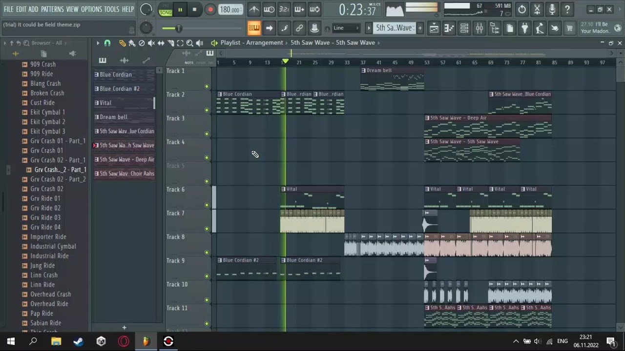This screenshot has height=351, width=625.
Task: Open the Plugin picker plug icon
Action: (x=524, y=28)
